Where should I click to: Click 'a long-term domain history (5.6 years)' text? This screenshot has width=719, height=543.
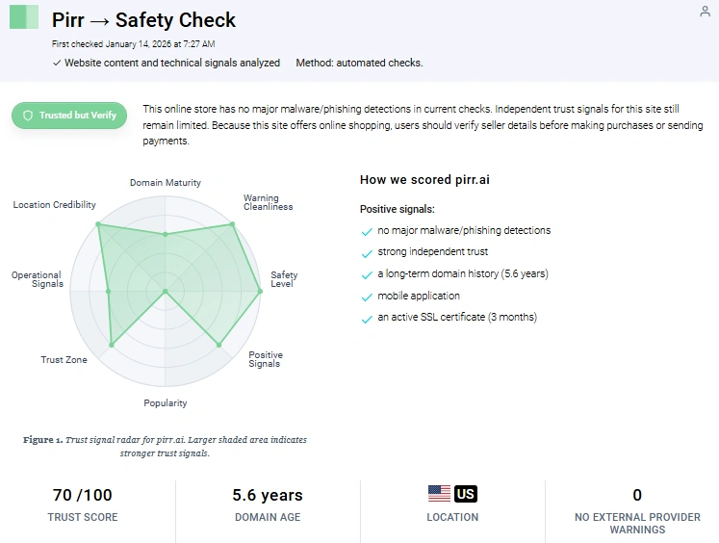[x=463, y=273]
